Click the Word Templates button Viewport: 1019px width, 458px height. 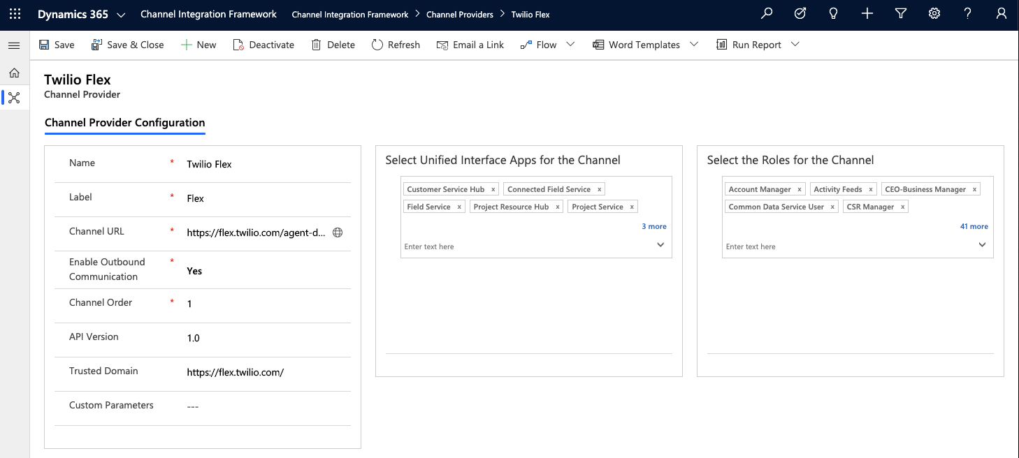click(x=637, y=45)
